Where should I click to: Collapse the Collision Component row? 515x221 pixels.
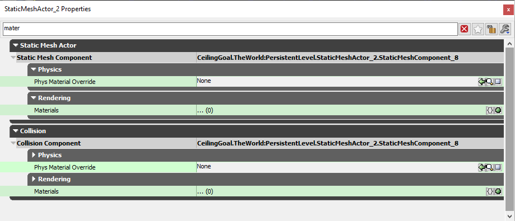[13, 143]
